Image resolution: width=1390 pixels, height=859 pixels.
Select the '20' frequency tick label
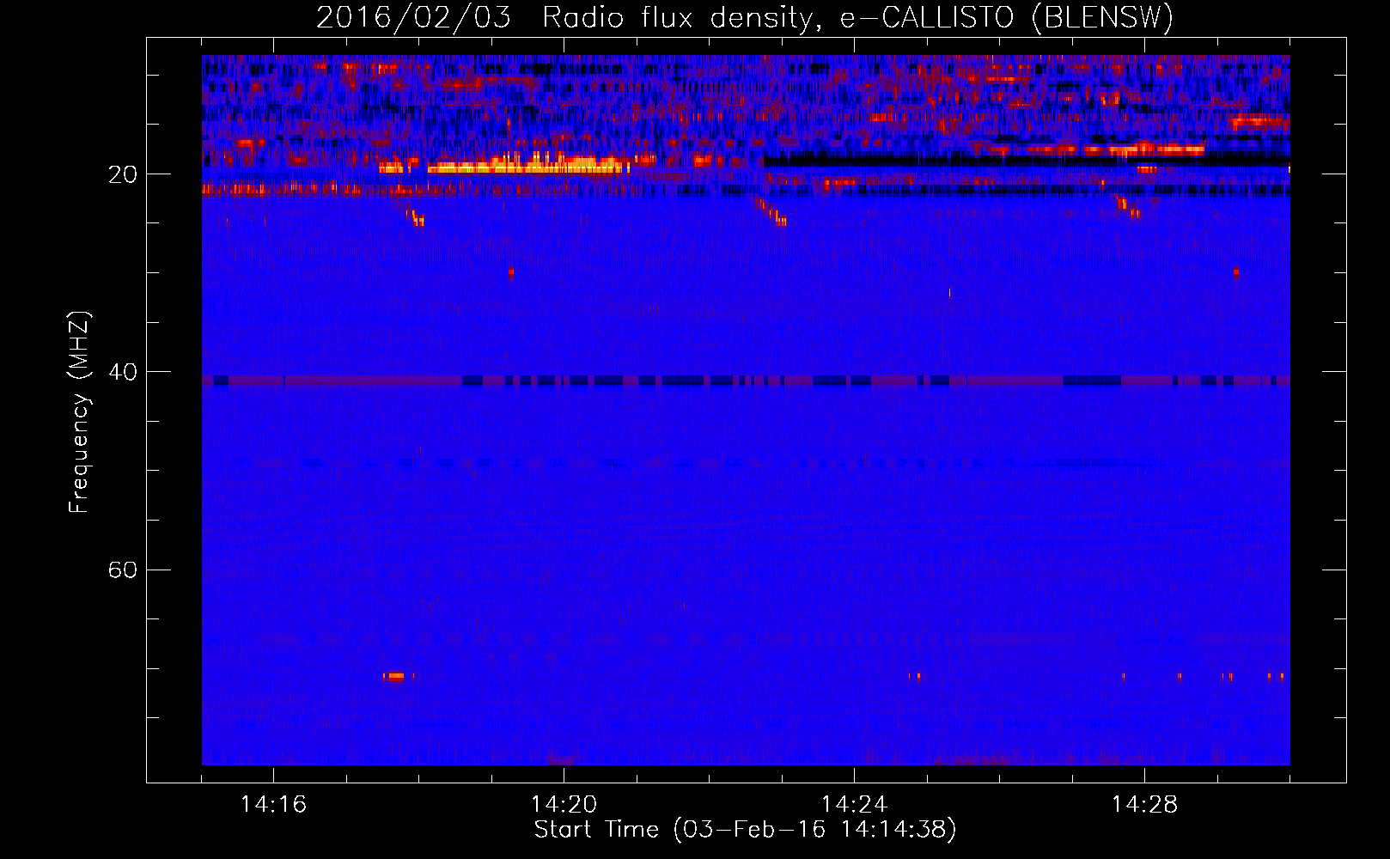[x=123, y=174]
